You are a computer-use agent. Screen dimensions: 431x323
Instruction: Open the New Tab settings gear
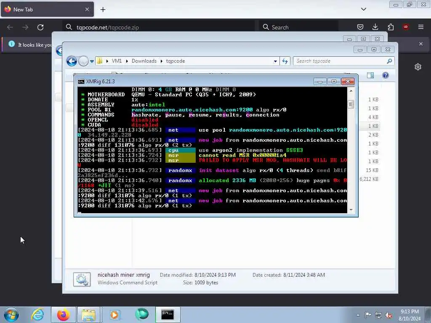pos(418,67)
